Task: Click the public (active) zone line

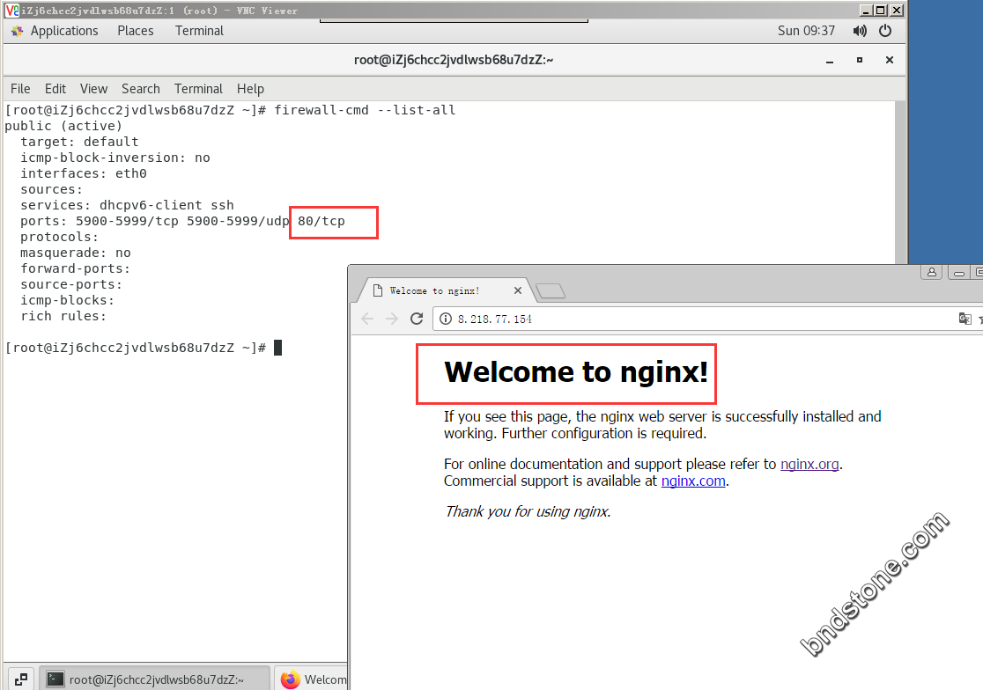Action: 63,126
